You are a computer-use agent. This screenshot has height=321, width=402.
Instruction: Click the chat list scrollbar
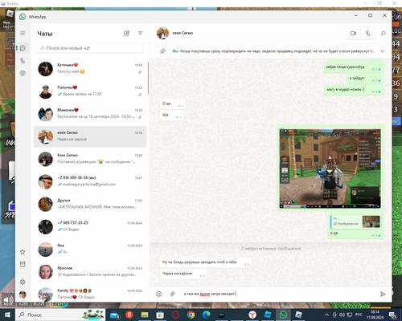[148, 77]
